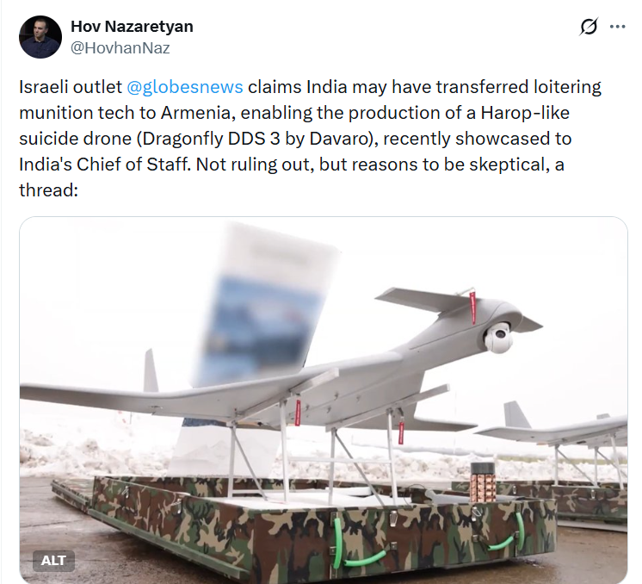The height and width of the screenshot is (584, 642).
Task: Click the word 'thread:' ending the post
Action: [48, 190]
